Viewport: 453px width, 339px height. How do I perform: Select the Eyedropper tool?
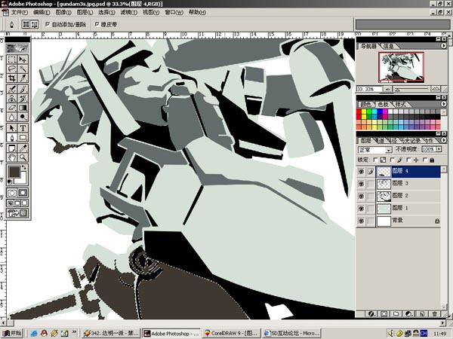tap(23, 148)
